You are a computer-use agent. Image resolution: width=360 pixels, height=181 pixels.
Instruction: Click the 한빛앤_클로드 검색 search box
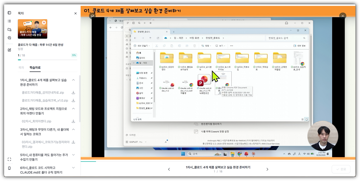[x=287, y=38]
